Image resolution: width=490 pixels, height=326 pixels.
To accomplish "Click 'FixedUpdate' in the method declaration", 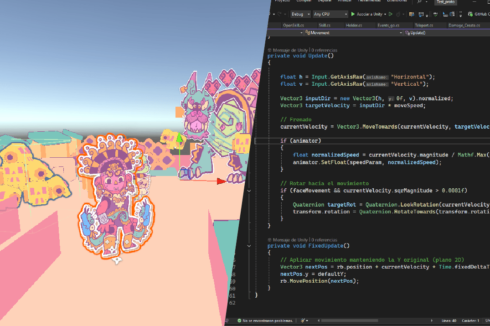I will 325,246.
